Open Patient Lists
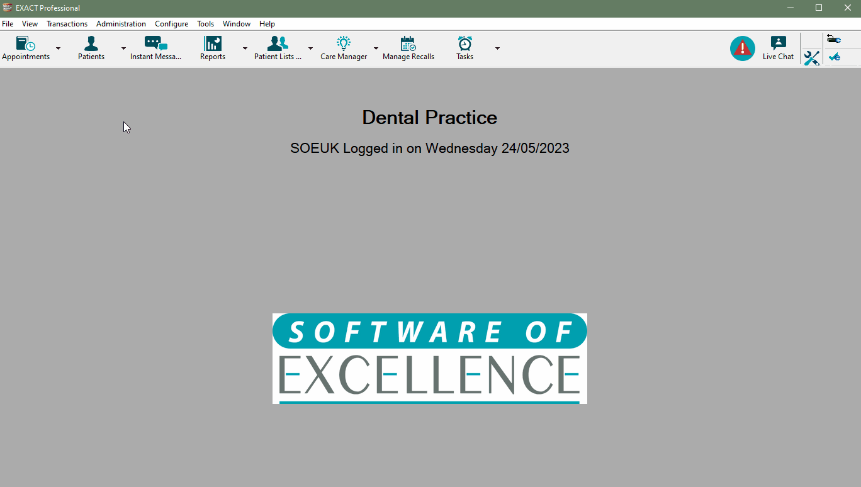The height and width of the screenshot is (487, 861). [x=278, y=48]
